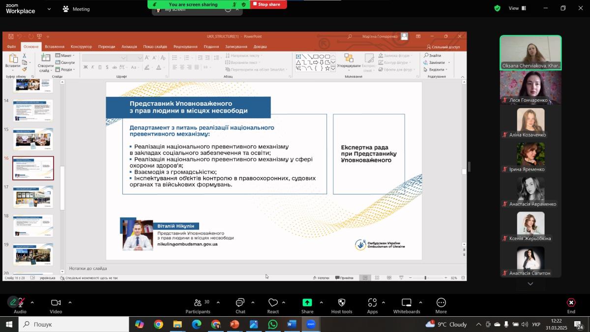Image resolution: width=590 pixels, height=332 pixels.
Task: Open the Participants list in Zoom
Action: point(198,303)
